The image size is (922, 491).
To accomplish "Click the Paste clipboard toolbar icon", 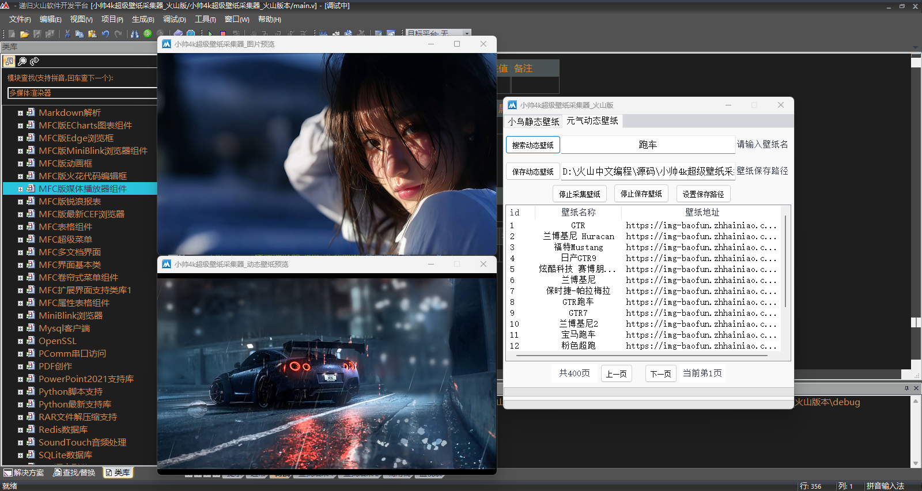I will pos(92,34).
